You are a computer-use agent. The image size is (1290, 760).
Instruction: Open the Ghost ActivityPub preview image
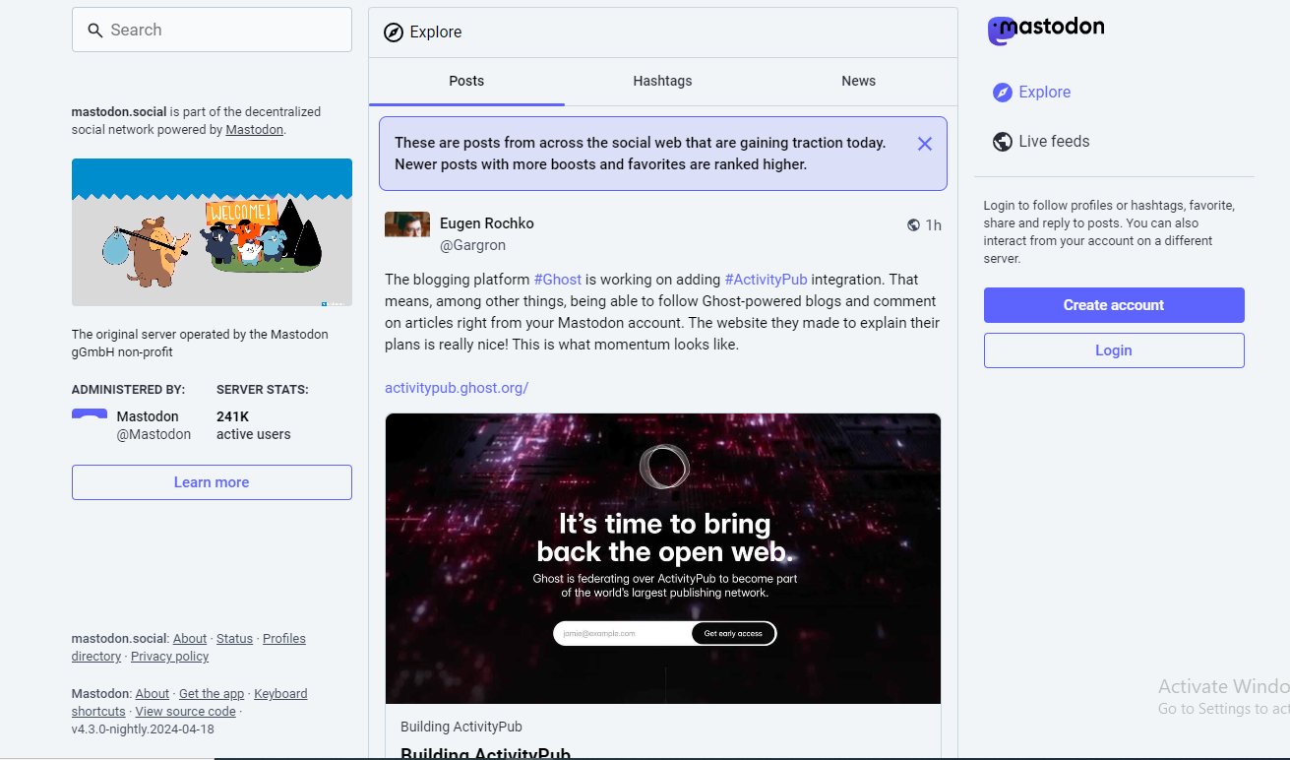point(662,558)
